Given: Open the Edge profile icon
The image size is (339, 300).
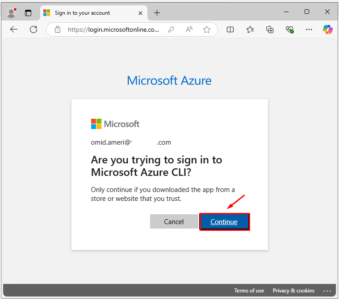Looking at the screenshot, I should [x=11, y=13].
